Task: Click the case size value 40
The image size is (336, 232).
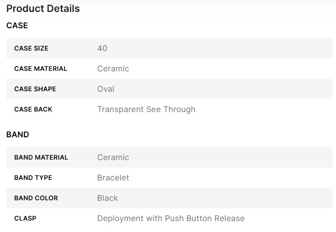Action: click(102, 49)
